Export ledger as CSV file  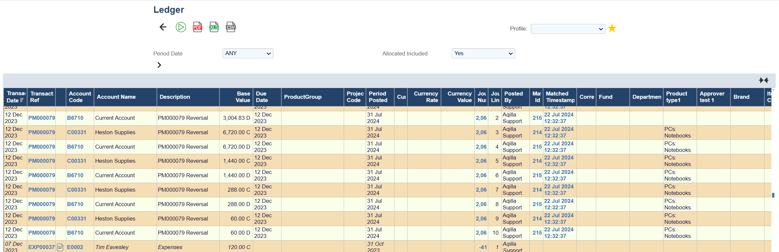[231, 27]
